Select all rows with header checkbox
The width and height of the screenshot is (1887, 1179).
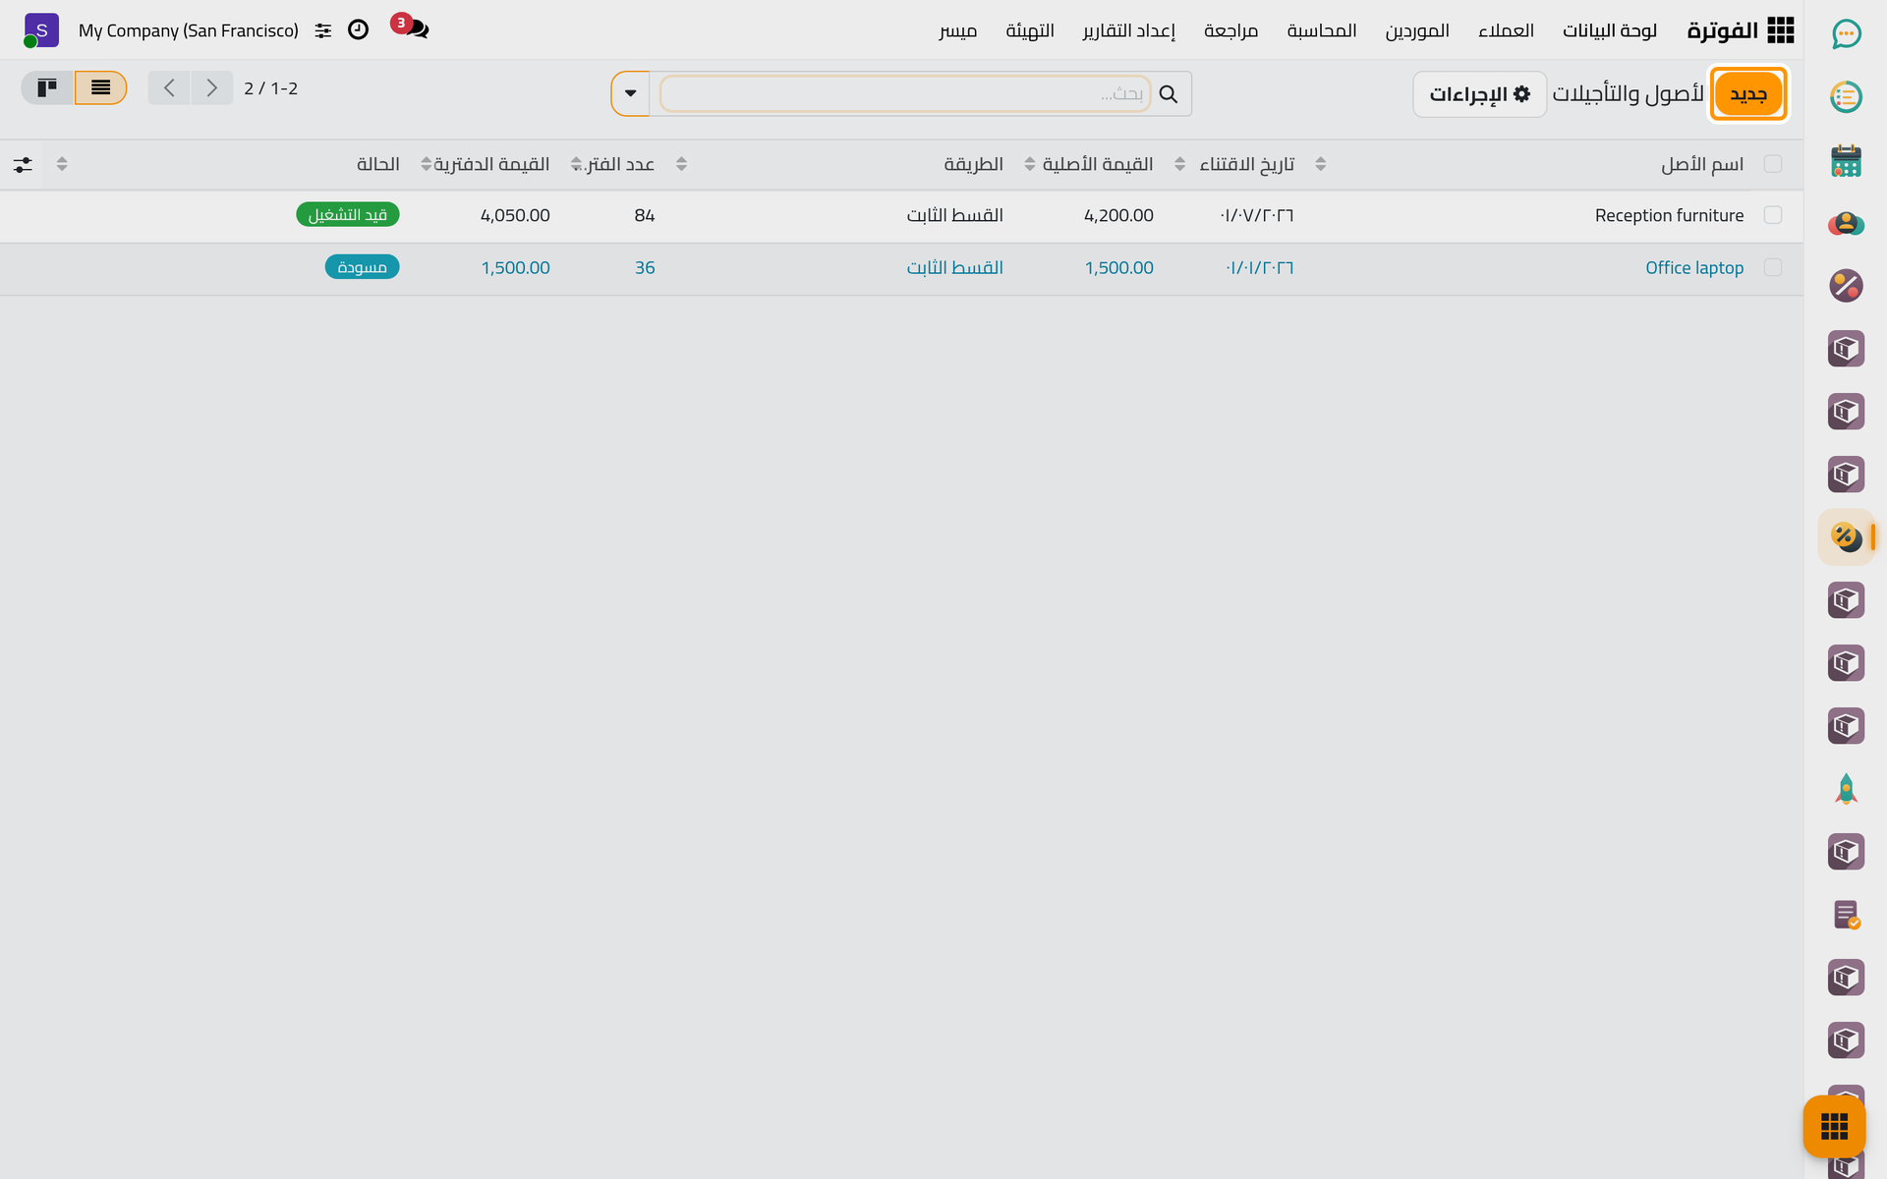point(1773,164)
